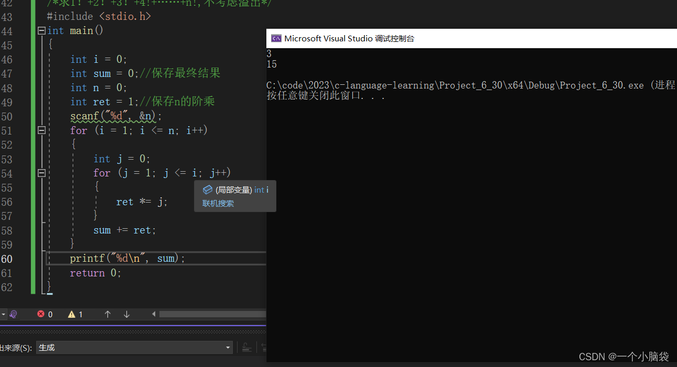This screenshot has width=677, height=367.
Task: Click the zoom level dropdown arrow left of brush icon
Action: point(4,314)
